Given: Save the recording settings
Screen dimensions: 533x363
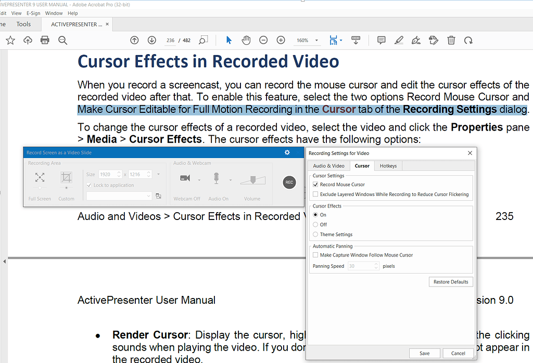Looking at the screenshot, I should tap(424, 353).
